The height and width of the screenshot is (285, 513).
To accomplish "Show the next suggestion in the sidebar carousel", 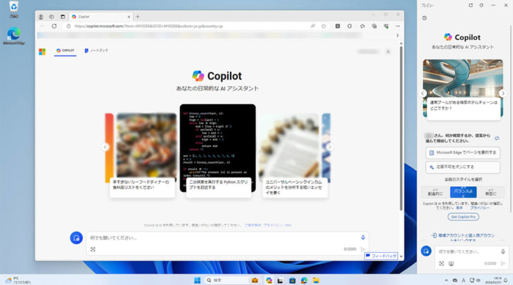I will [x=503, y=93].
